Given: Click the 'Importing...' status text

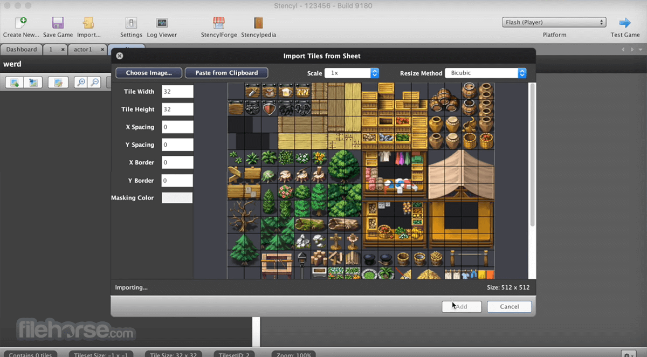Looking at the screenshot, I should [131, 287].
